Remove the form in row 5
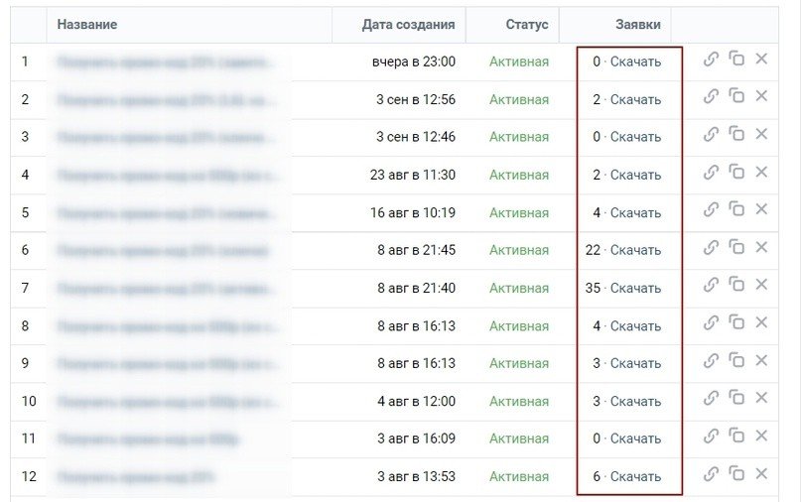This screenshot has width=801, height=502. (x=761, y=210)
